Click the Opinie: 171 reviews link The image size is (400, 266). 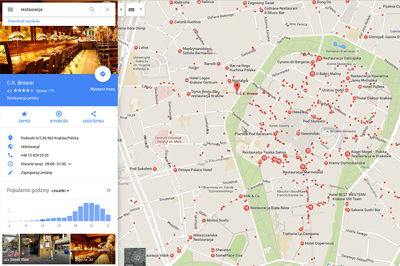tap(45, 91)
